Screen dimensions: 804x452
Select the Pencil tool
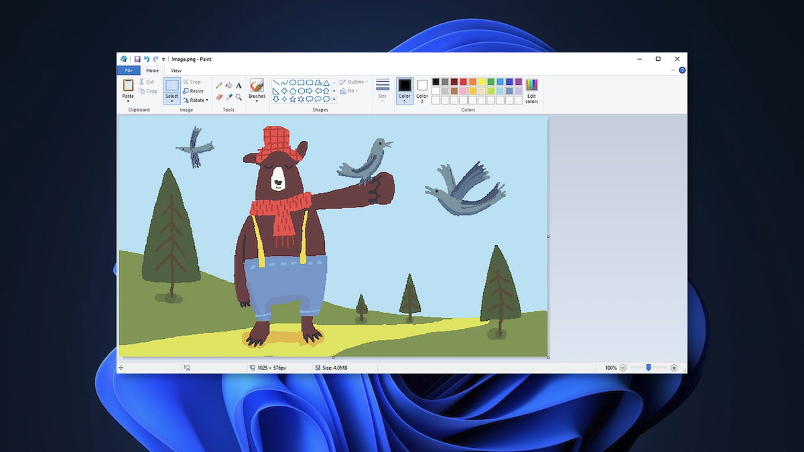218,86
